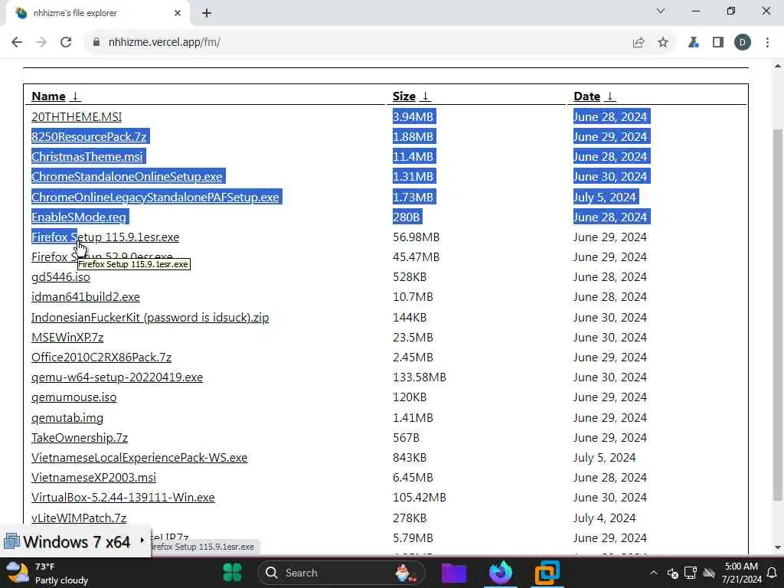Download 20THTHEME.MSI

pyautogui.click(x=77, y=116)
